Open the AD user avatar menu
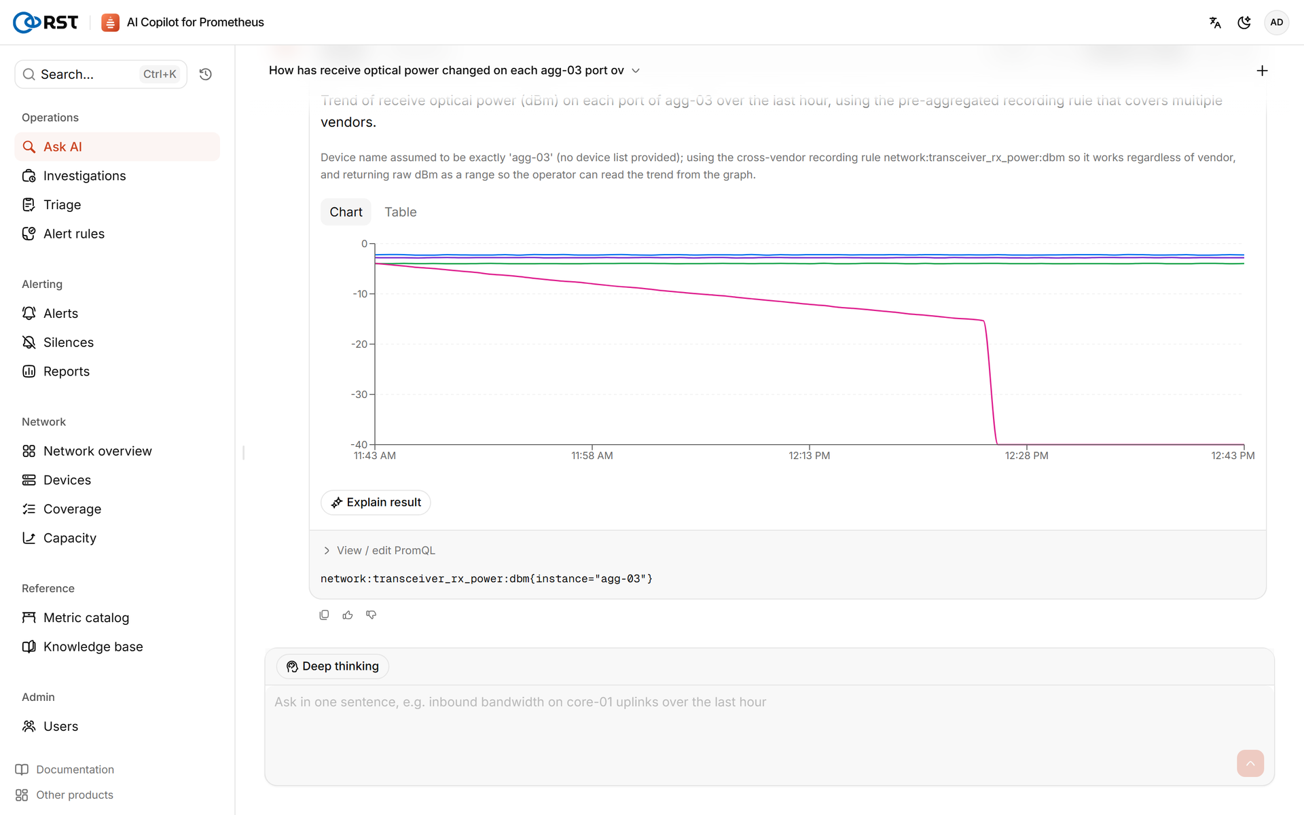1304x815 pixels. coord(1277,22)
